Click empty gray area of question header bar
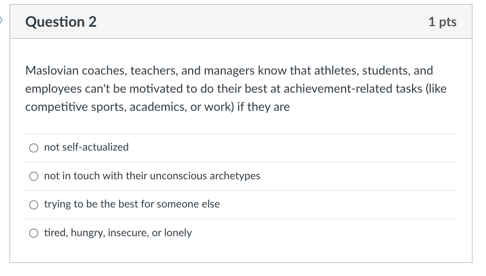The width and height of the screenshot is (486, 276). (262, 22)
